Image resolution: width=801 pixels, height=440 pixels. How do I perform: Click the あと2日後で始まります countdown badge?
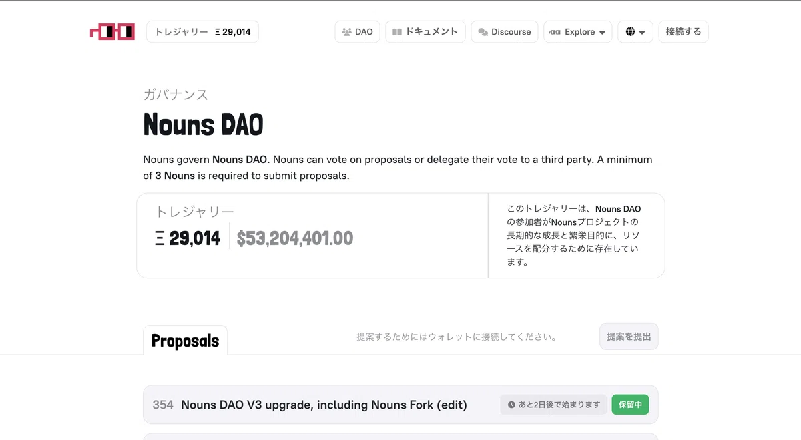pos(554,405)
